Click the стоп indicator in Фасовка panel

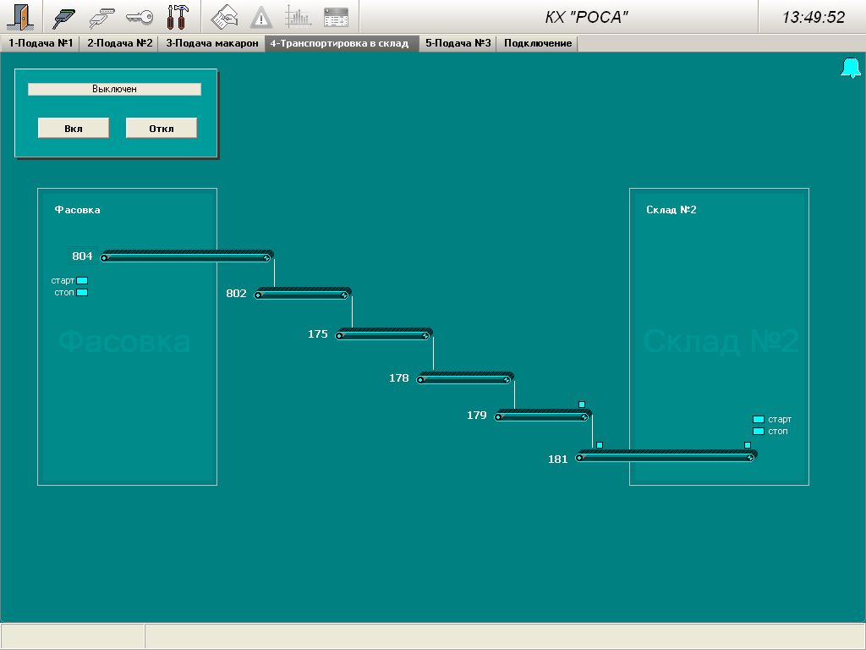point(82,292)
